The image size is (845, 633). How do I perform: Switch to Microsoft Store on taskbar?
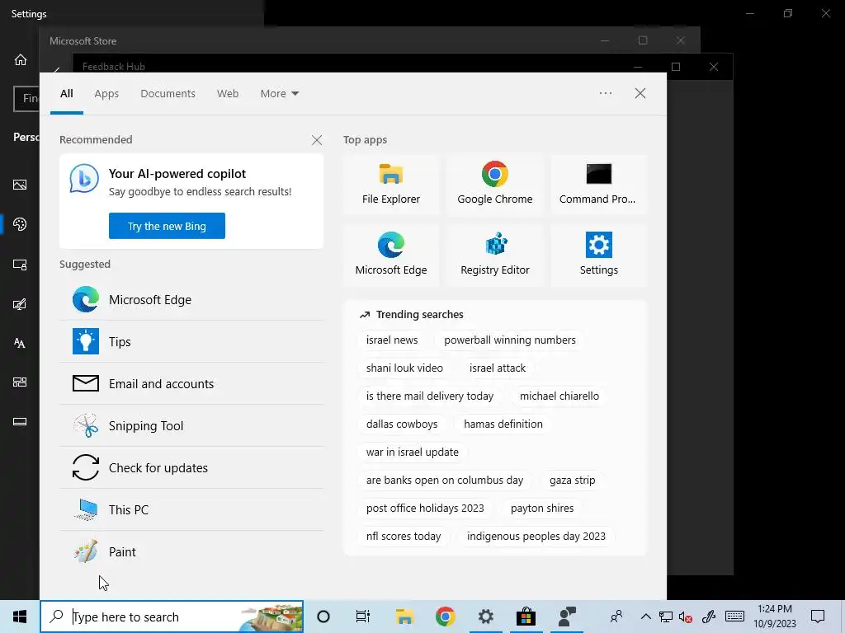(x=526, y=617)
